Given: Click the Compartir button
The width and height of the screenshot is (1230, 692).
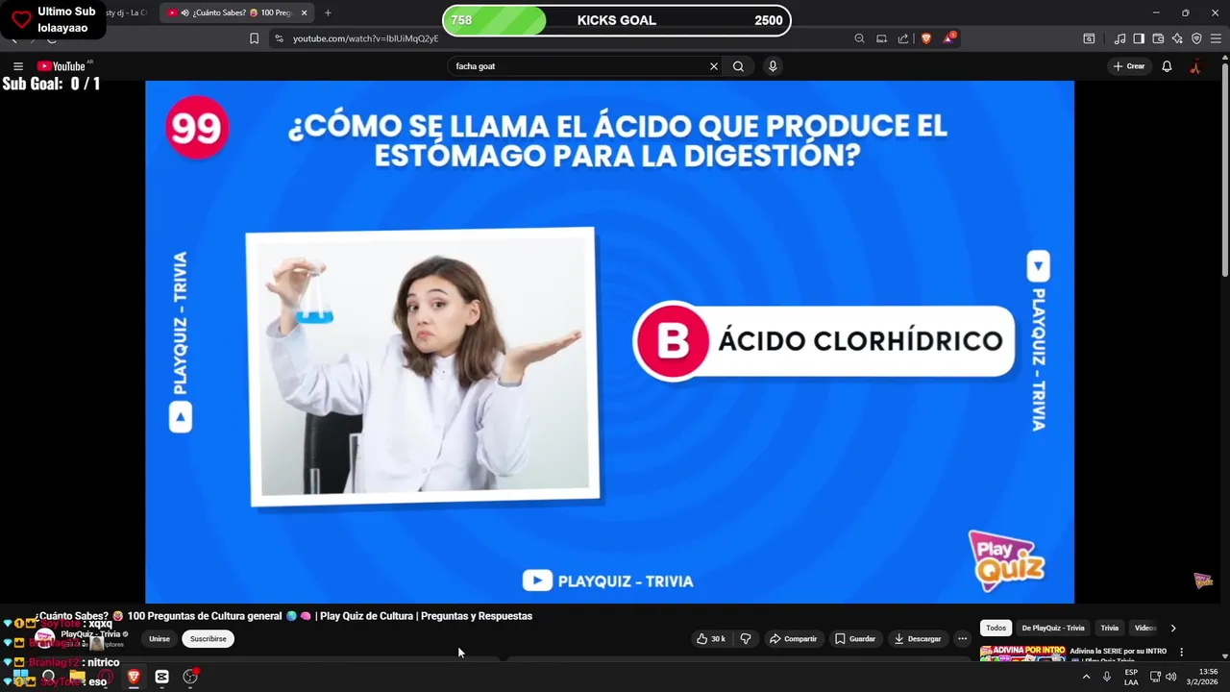Looking at the screenshot, I should coord(794,639).
